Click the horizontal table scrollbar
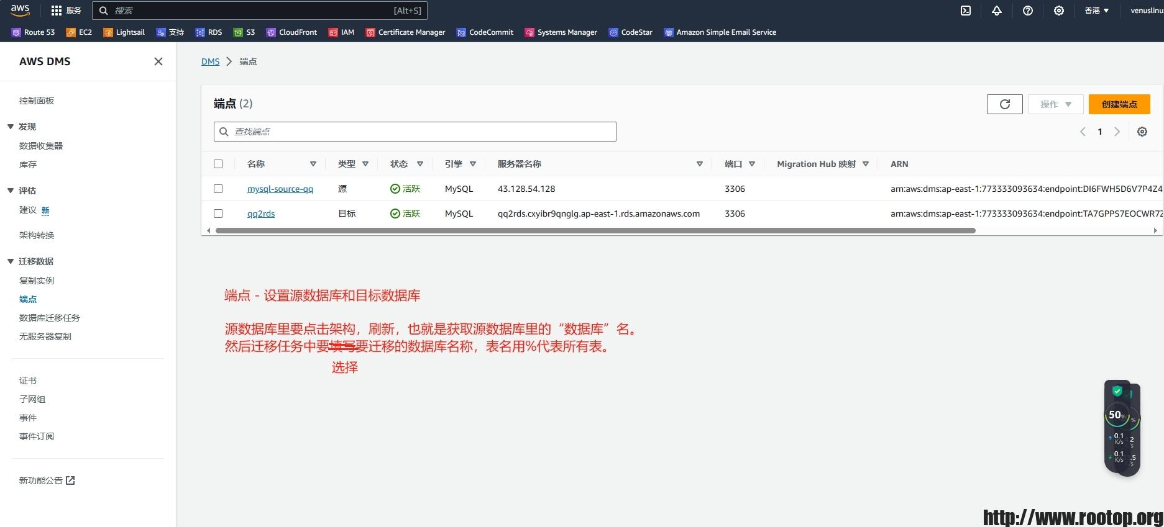The width and height of the screenshot is (1164, 527). 595,230
